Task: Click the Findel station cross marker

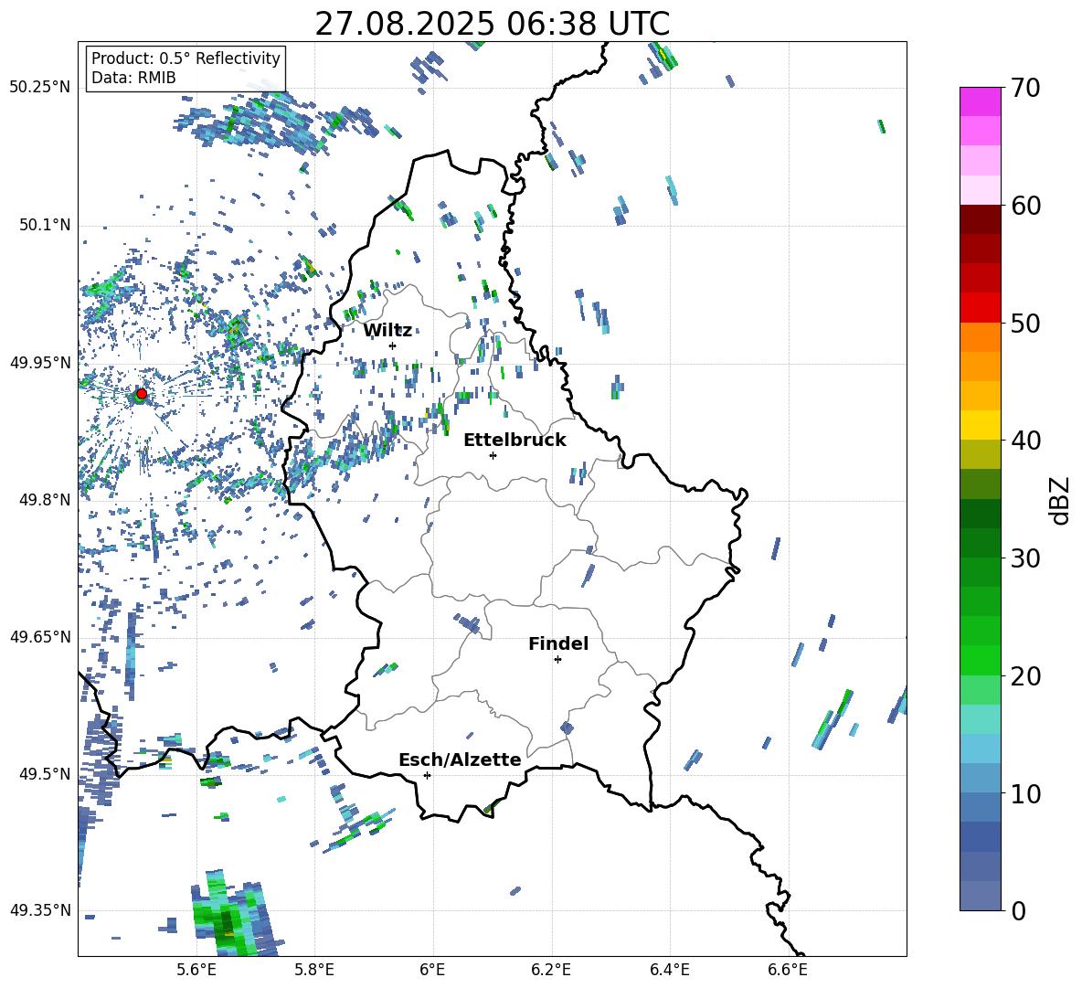Action: coord(557,660)
